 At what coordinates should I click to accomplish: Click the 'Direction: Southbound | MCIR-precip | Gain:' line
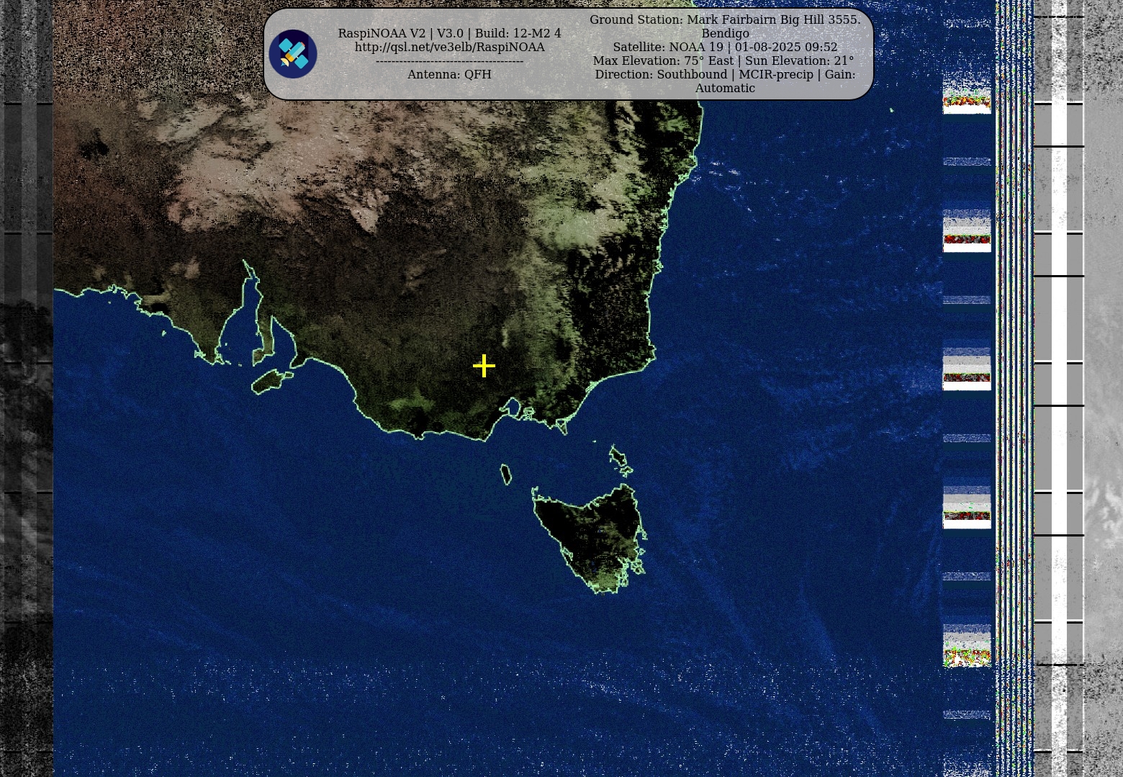[725, 74]
